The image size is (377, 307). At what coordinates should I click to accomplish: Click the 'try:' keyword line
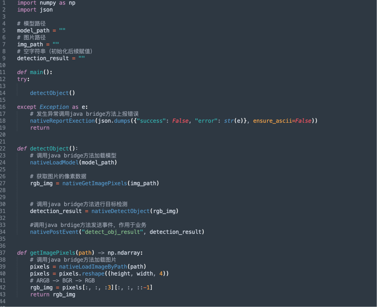coord(23,79)
